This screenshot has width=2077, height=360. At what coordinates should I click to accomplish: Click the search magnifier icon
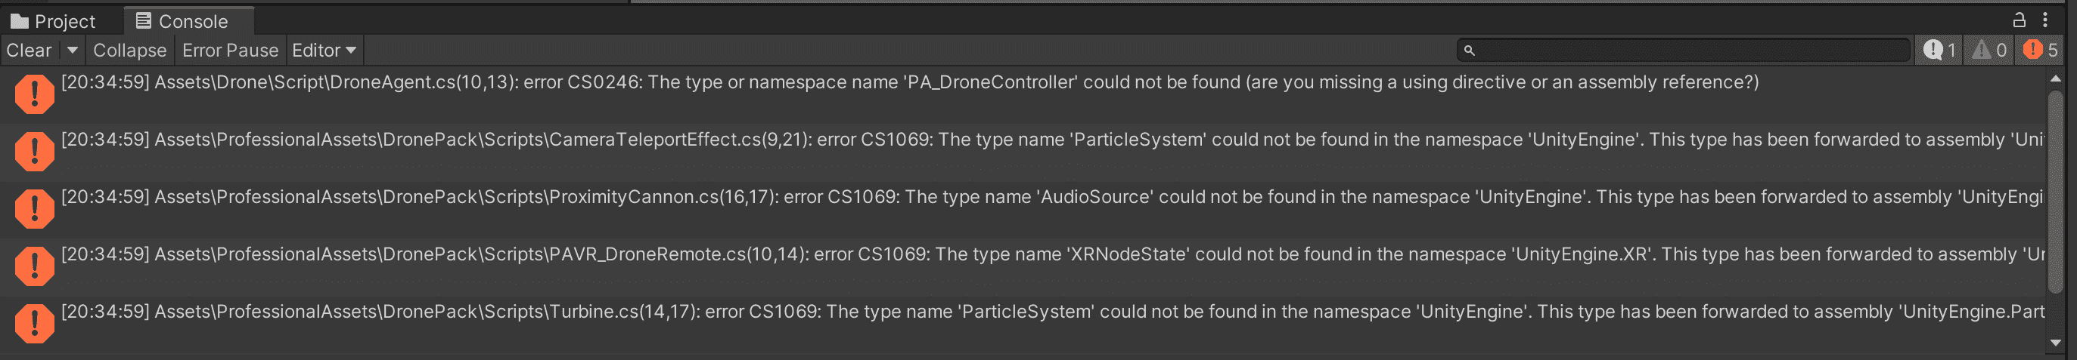[x=1469, y=51]
